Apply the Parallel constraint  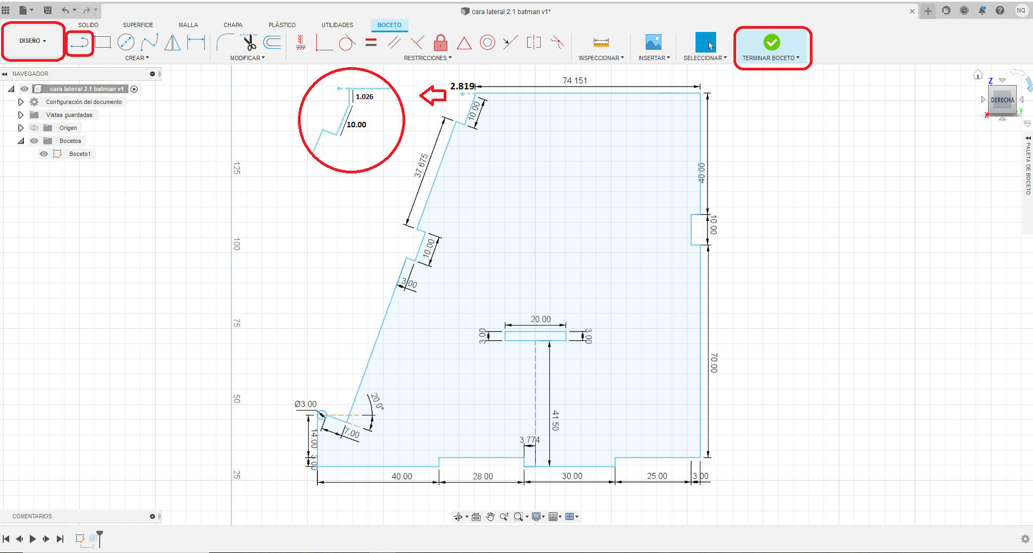tap(394, 42)
